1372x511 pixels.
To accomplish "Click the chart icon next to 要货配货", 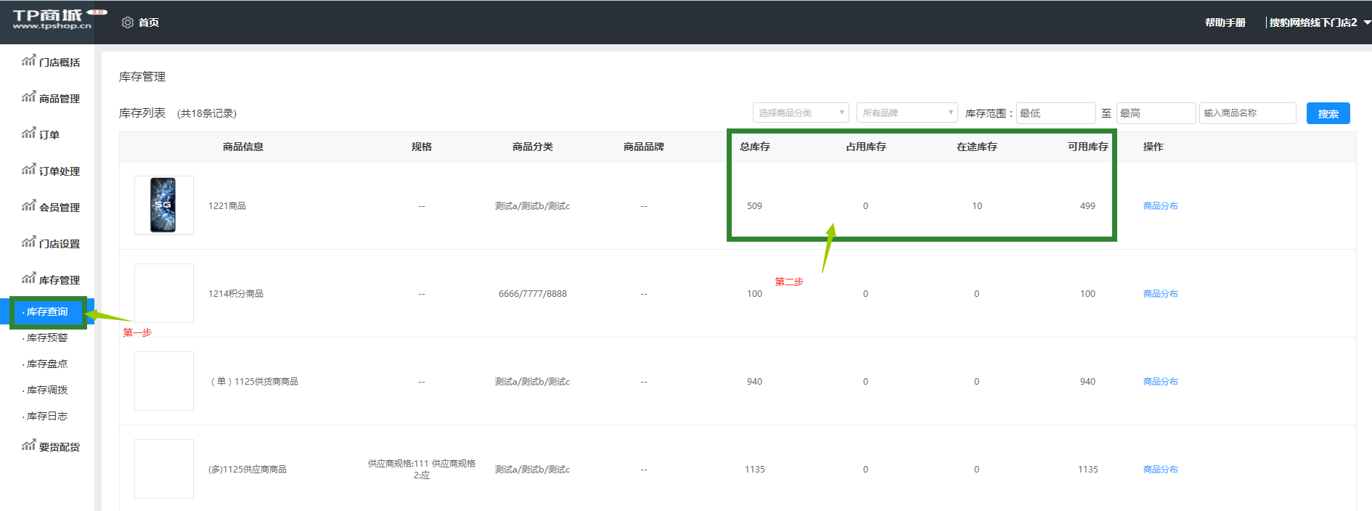I will (29, 446).
